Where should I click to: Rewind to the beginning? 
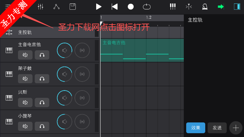click(x=115, y=7)
